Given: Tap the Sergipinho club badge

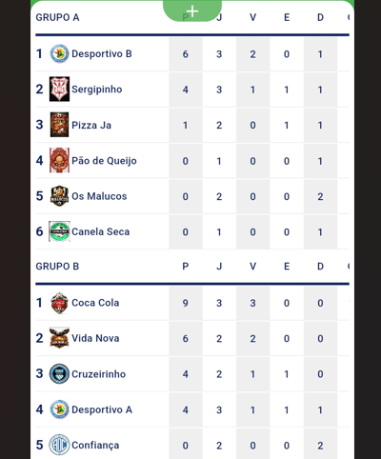Looking at the screenshot, I should coord(59,90).
